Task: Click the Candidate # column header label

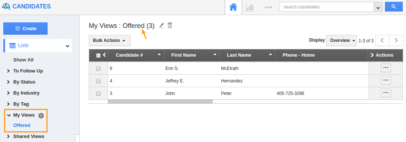Action: click(x=129, y=55)
